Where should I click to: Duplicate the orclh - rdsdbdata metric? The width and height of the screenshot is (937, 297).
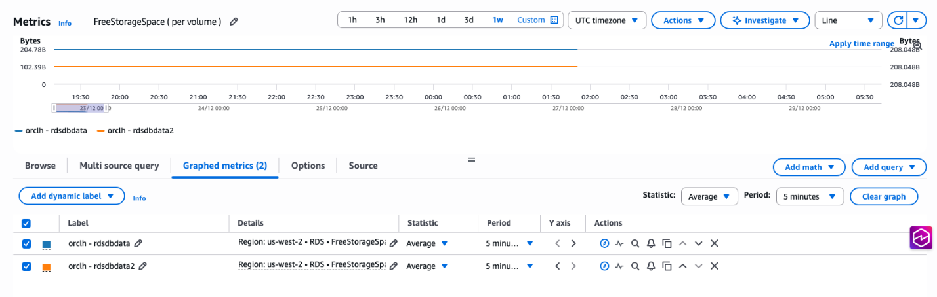[x=667, y=243]
